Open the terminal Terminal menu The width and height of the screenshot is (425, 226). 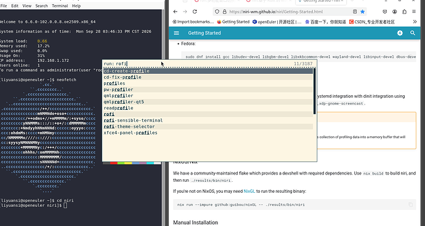tap(60, 6)
